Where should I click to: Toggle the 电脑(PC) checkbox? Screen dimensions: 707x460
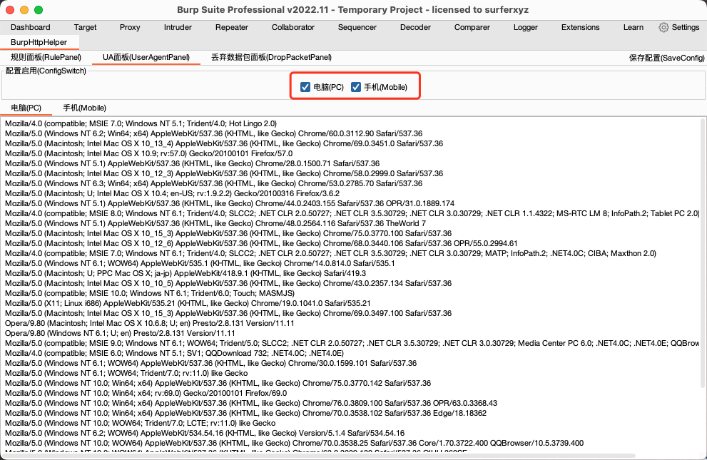tap(305, 87)
